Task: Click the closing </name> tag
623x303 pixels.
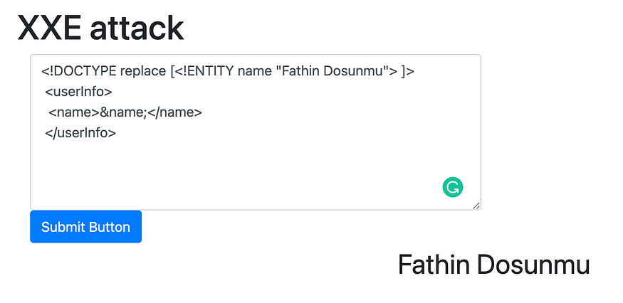Action: click(x=175, y=113)
